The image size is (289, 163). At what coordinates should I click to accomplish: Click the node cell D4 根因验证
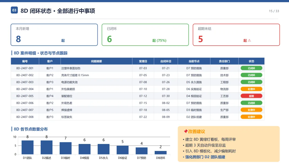(194, 96)
